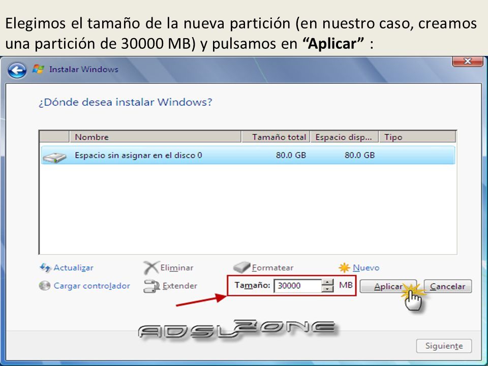
Task: Click the Eliminar X icon
Action: click(151, 268)
